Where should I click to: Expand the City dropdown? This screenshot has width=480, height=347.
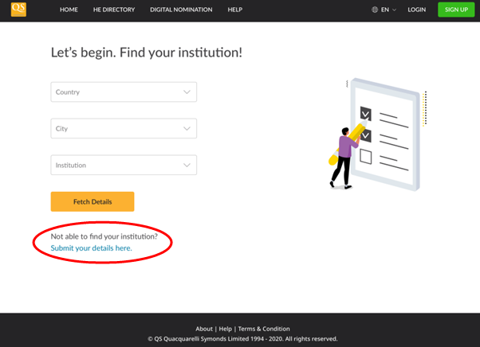tap(124, 129)
